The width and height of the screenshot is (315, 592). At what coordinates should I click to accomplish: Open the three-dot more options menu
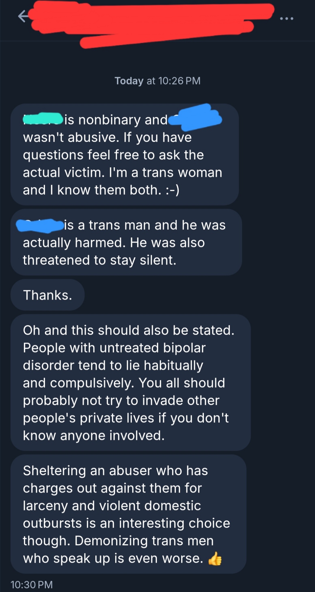[x=286, y=19]
